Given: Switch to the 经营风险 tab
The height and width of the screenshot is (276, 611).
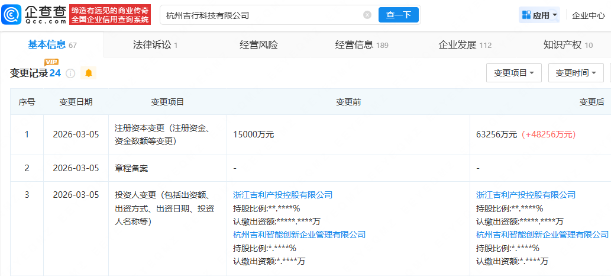Looking at the screenshot, I should [258, 45].
